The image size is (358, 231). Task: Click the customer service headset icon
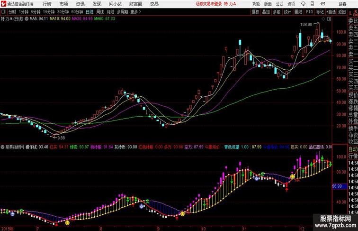click(303, 4)
